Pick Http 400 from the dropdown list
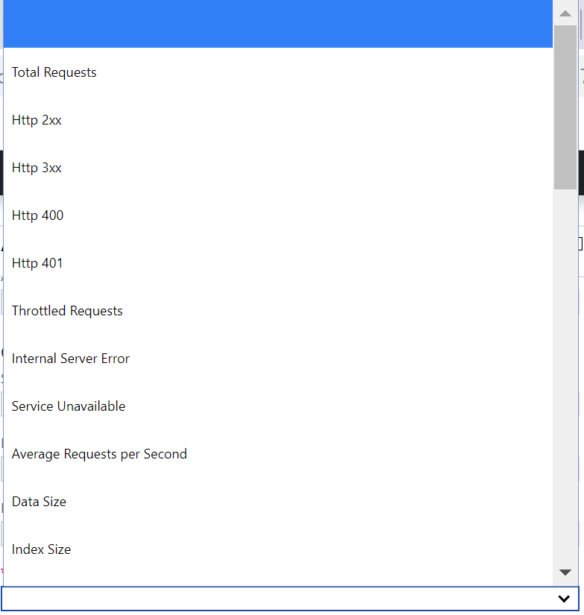Viewport: 584px width, 615px height. point(278,215)
